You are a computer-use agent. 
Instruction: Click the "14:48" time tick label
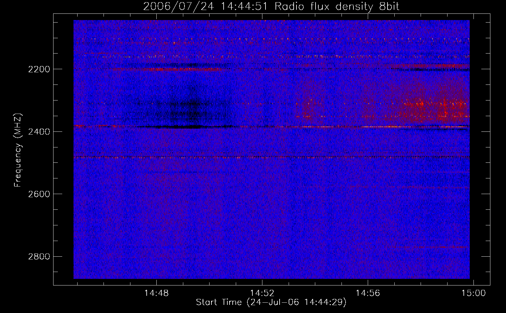tap(156, 293)
